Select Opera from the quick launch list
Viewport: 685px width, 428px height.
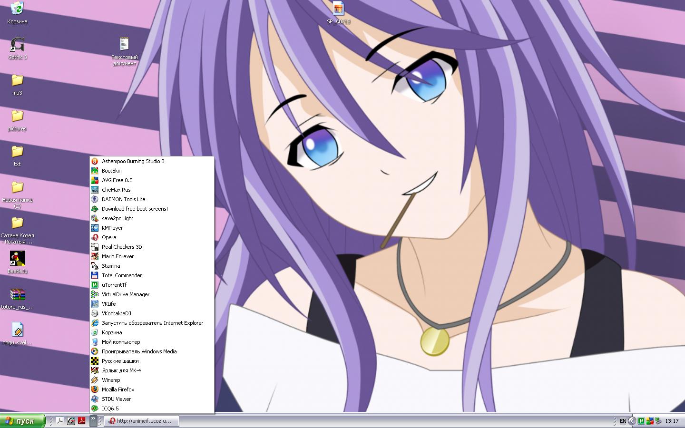pyautogui.click(x=109, y=237)
